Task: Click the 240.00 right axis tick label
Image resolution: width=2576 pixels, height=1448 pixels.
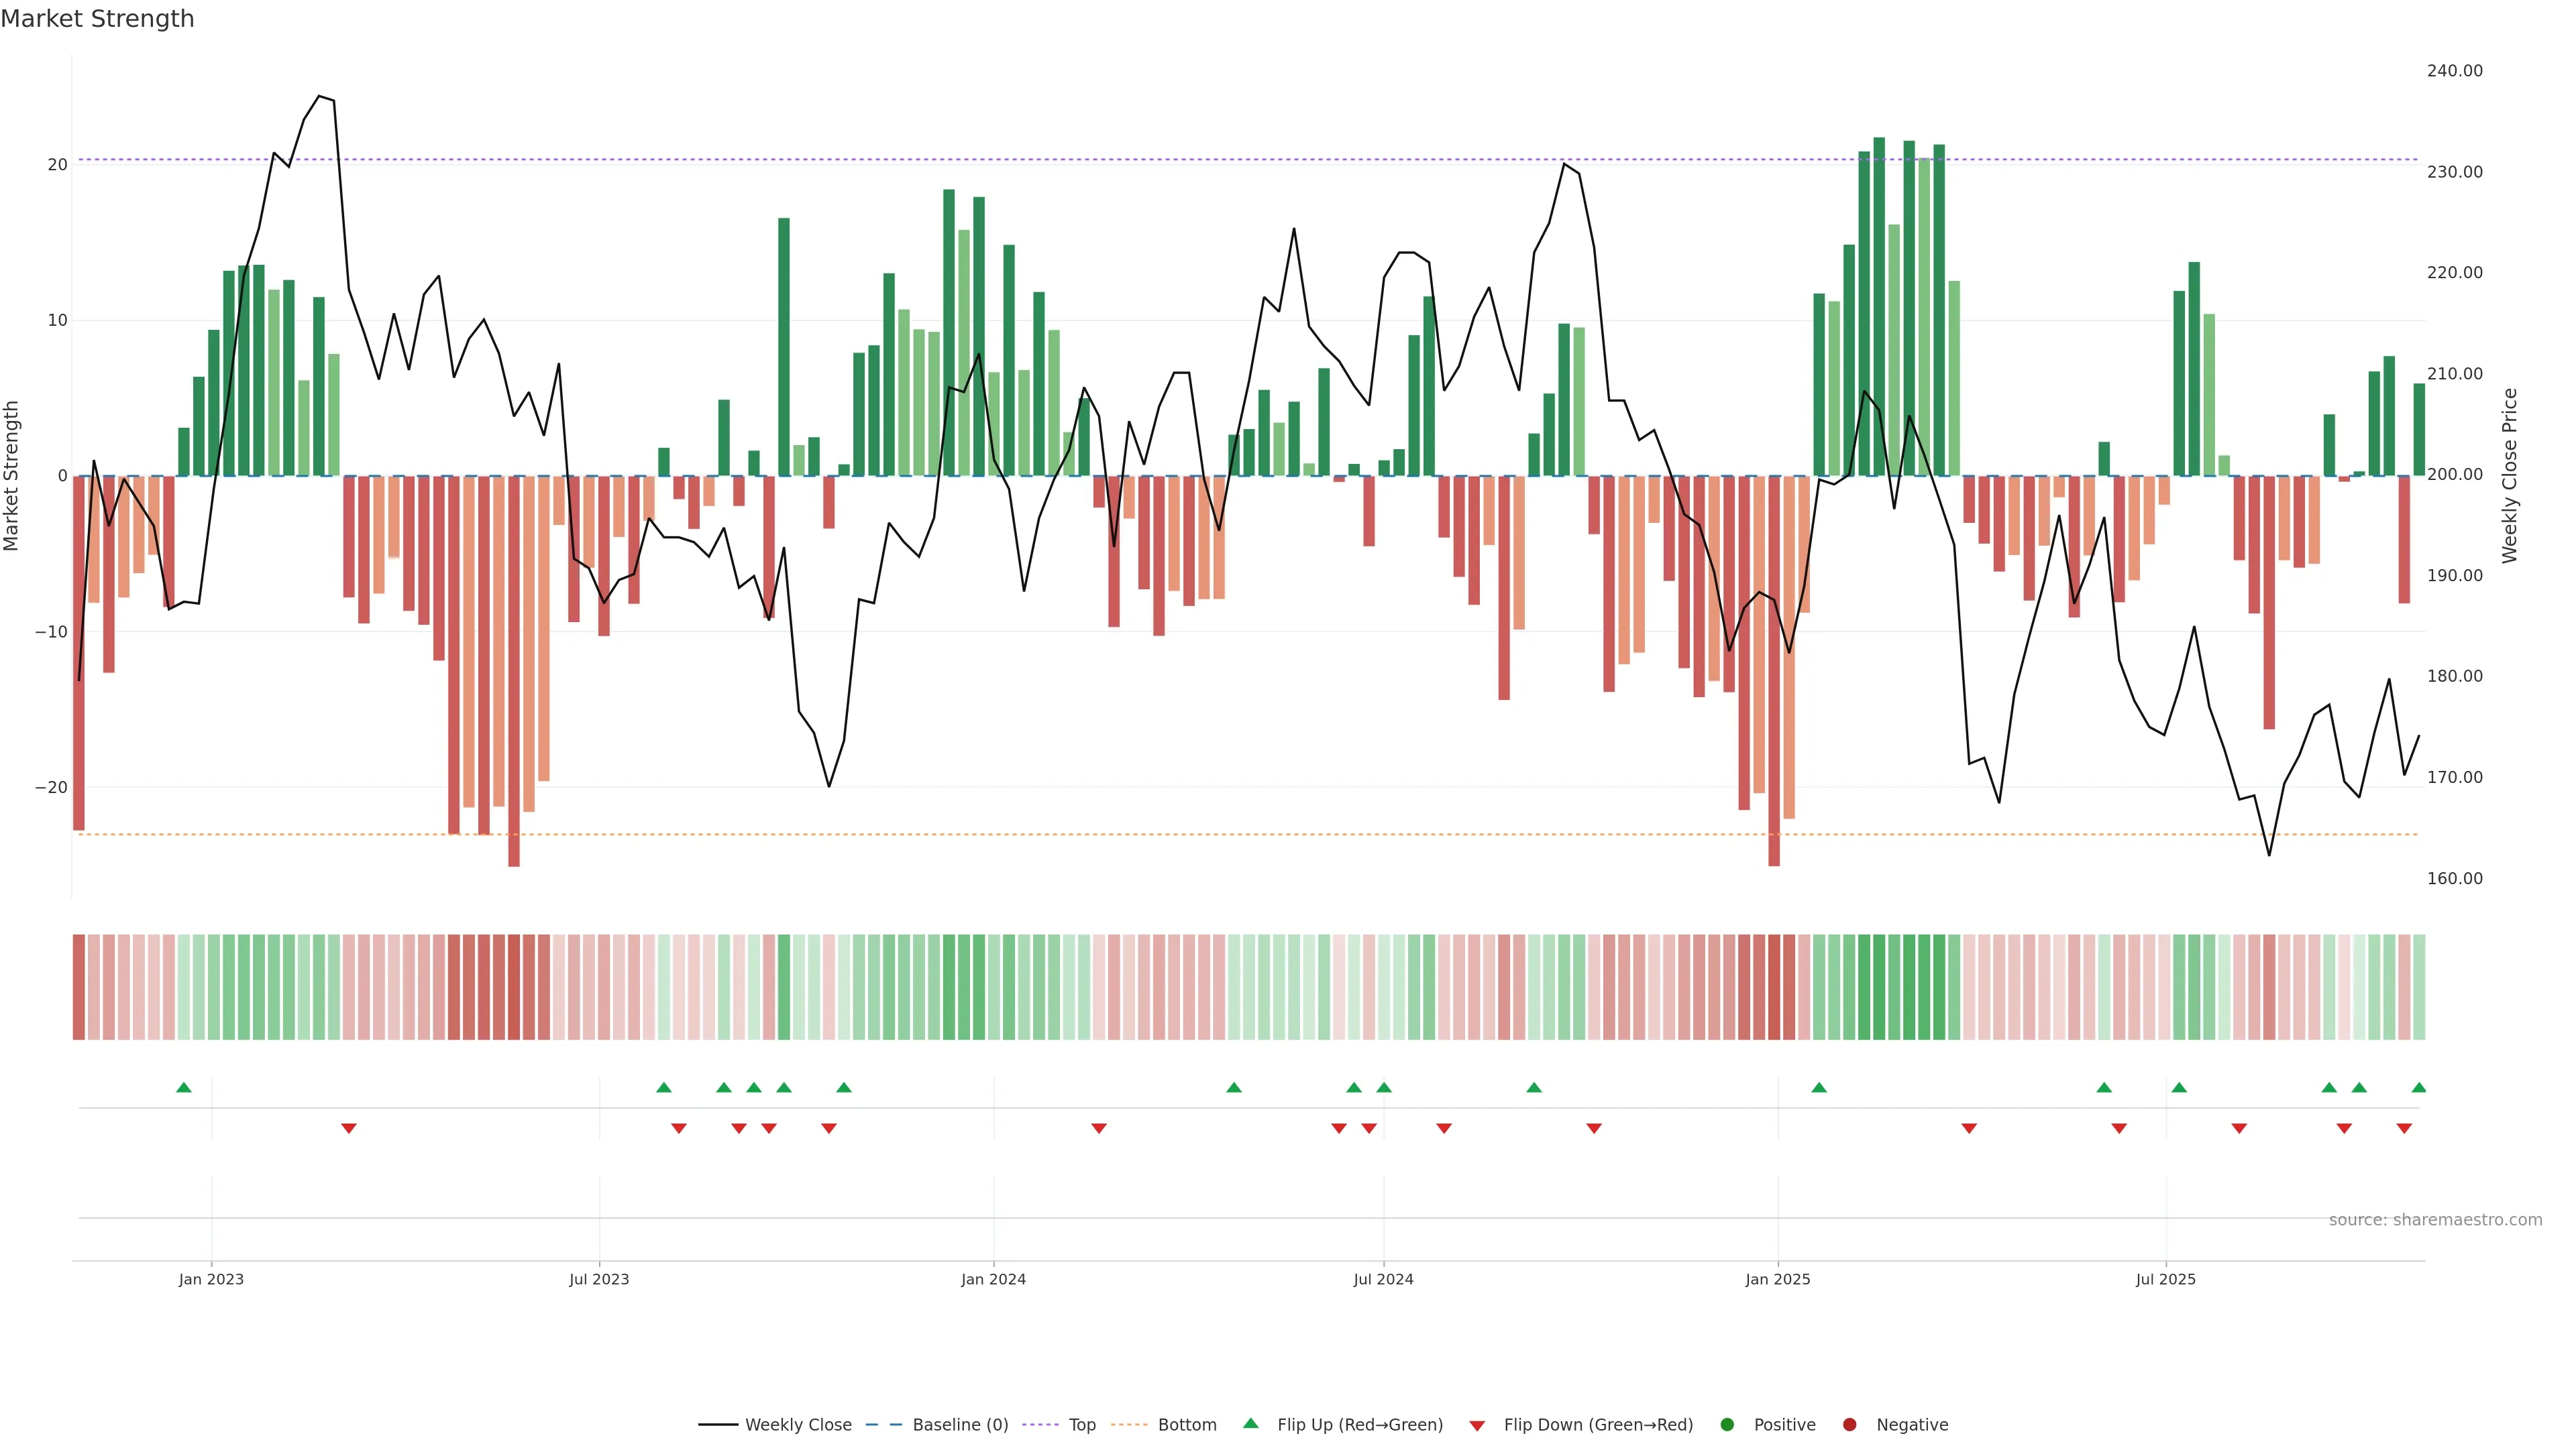Action: click(x=2454, y=71)
